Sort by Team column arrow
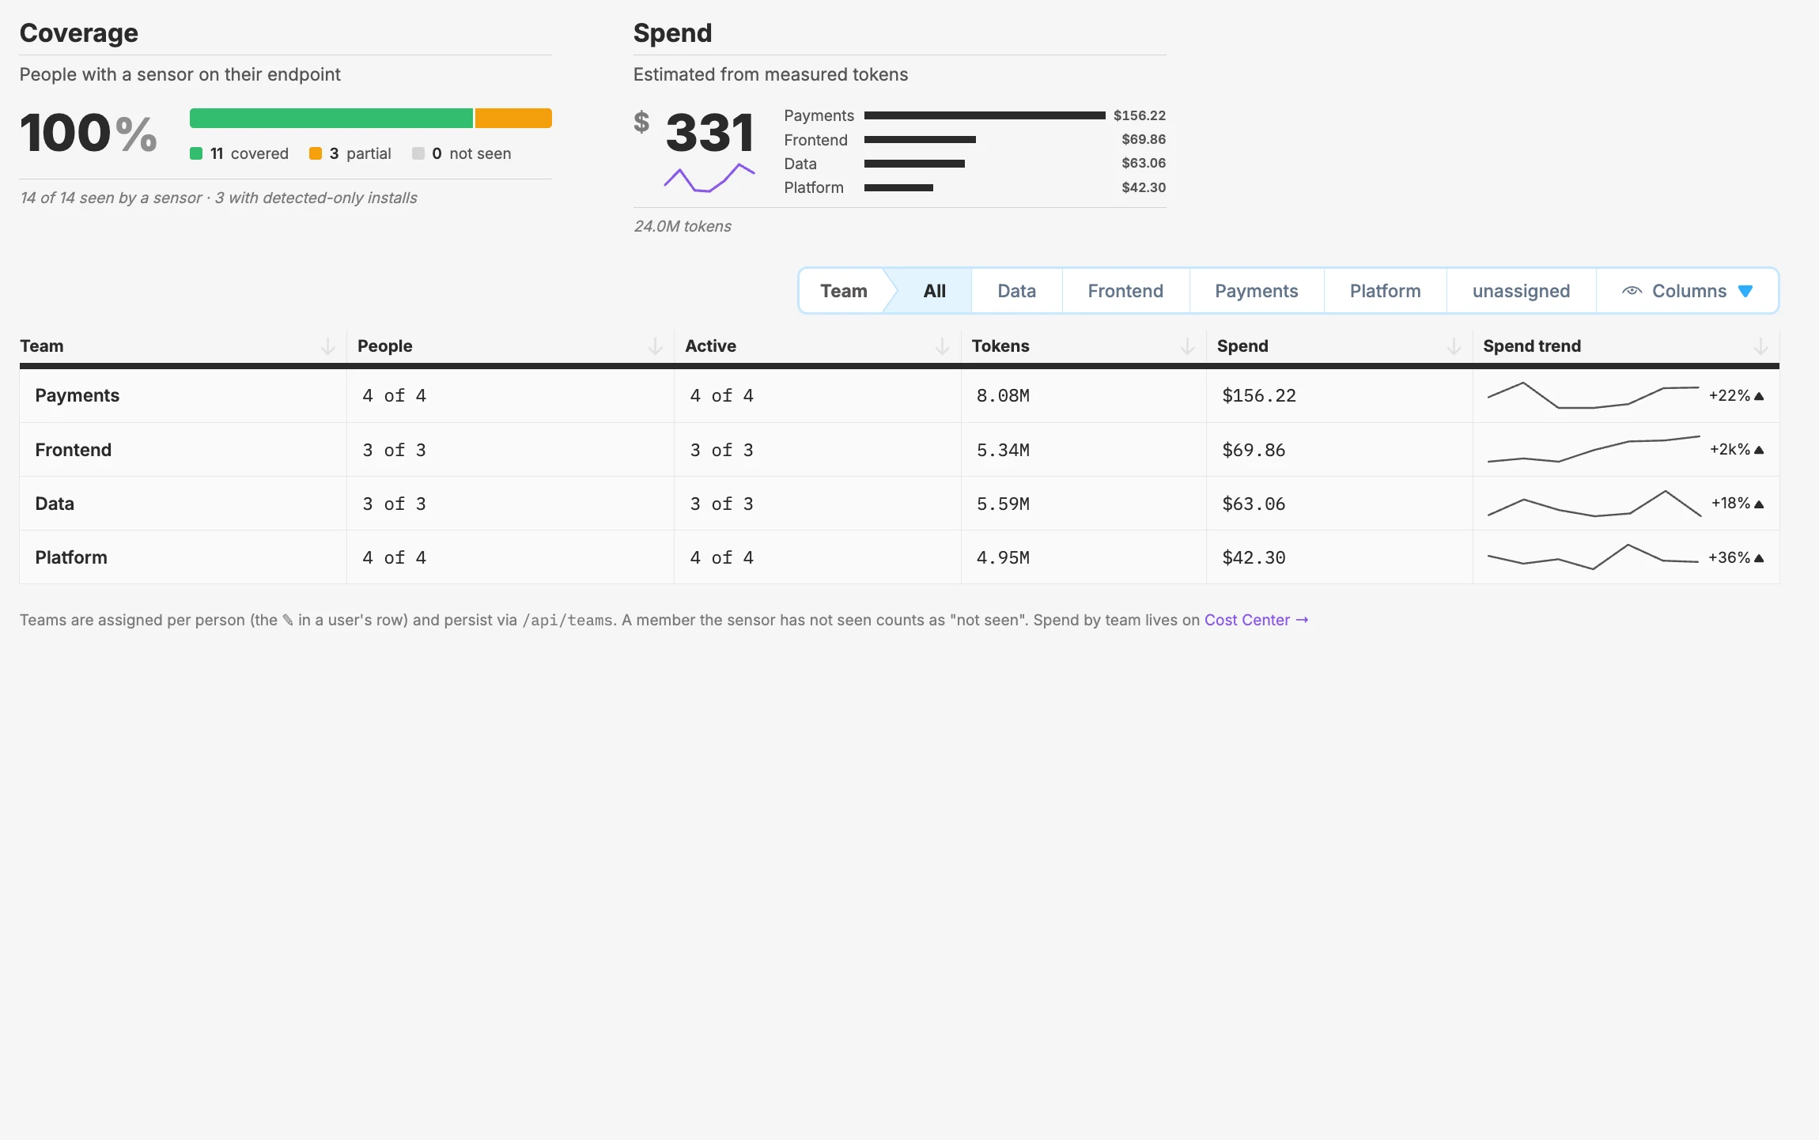This screenshot has width=1819, height=1140. coord(327,346)
